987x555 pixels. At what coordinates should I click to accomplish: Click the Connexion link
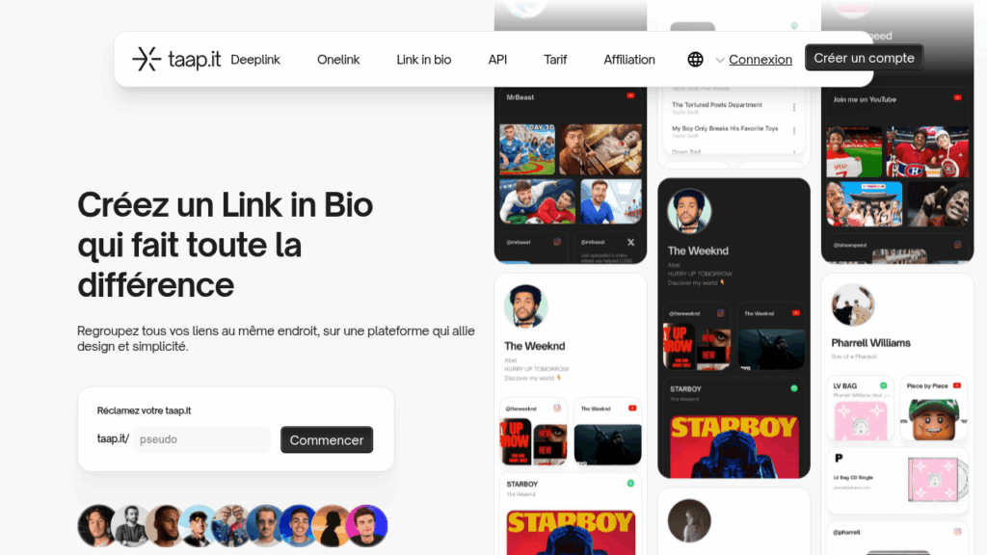click(760, 60)
